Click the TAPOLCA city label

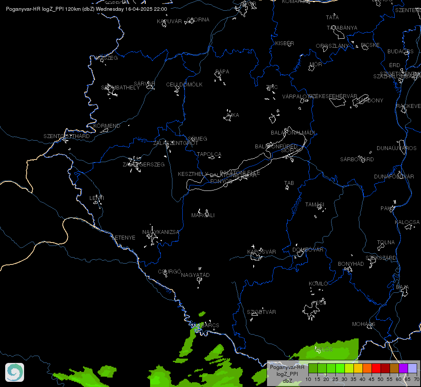click(209, 154)
